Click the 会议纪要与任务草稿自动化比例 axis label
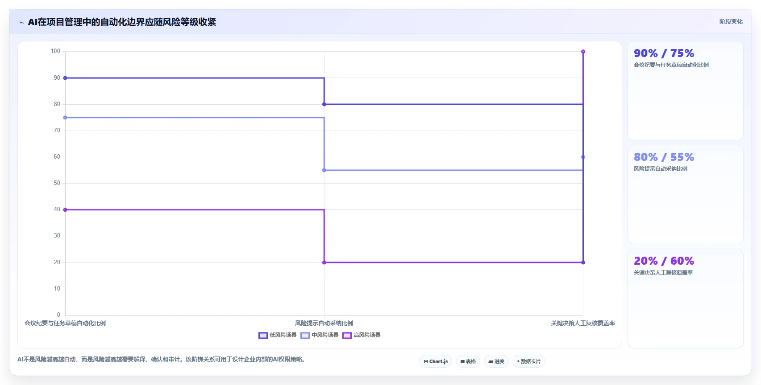761x385 pixels. tap(65, 323)
